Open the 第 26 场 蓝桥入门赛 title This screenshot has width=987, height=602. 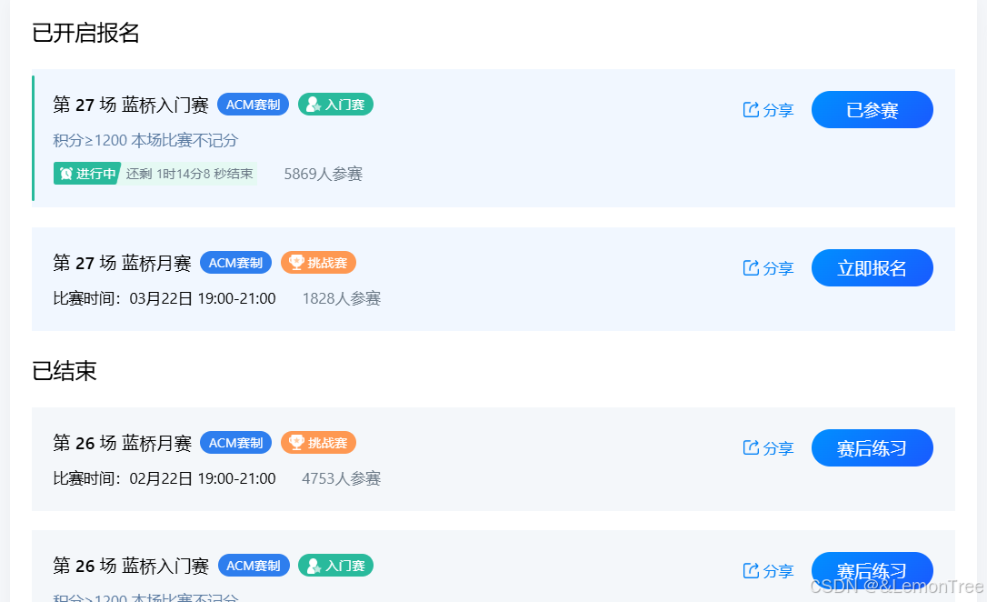click(x=131, y=566)
